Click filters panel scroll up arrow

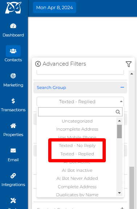tap(132, 74)
